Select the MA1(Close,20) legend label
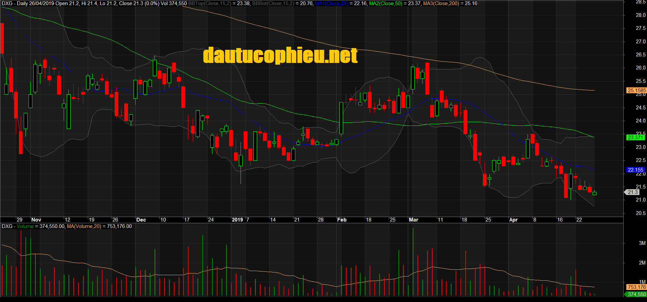The width and height of the screenshot is (647, 302). (331, 3)
